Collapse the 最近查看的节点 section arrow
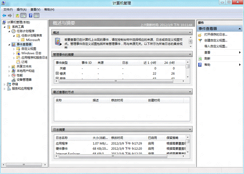Viewport: 244px width, 174px height. pos(190,92)
